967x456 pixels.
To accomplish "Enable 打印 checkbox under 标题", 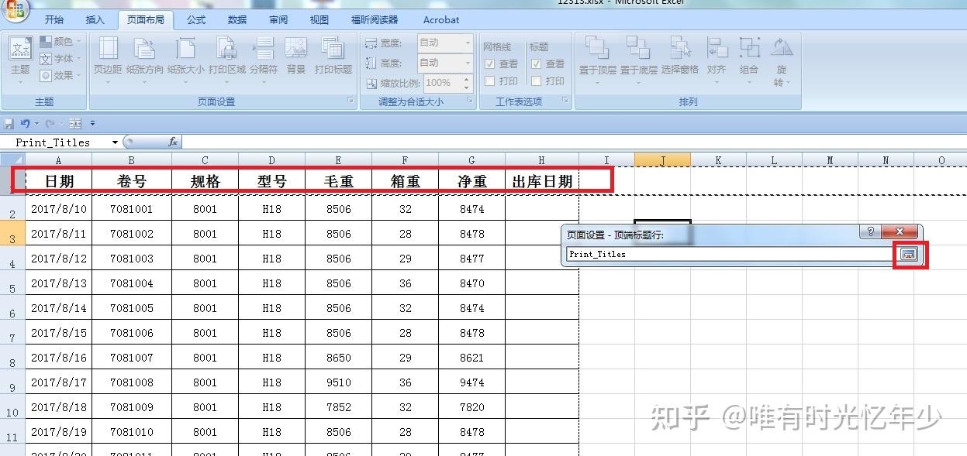I will pos(536,81).
